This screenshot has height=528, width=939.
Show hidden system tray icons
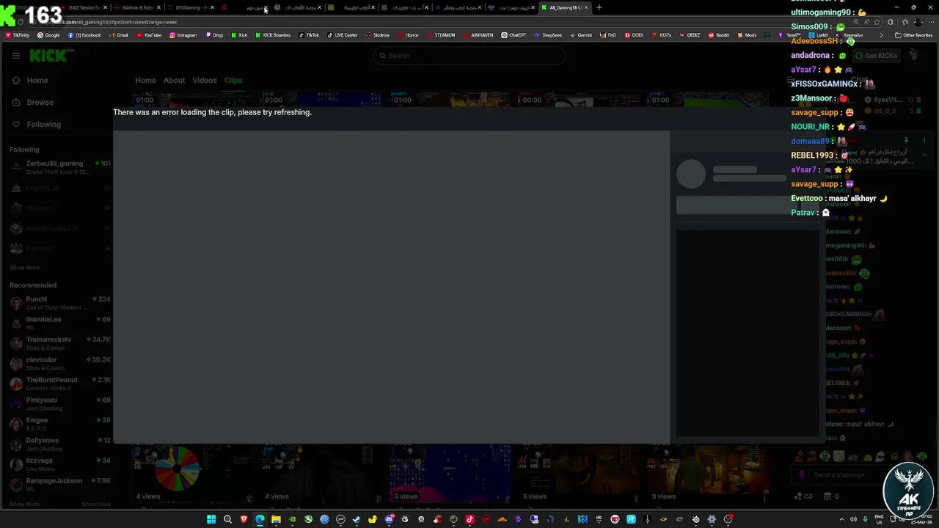[x=840, y=519]
